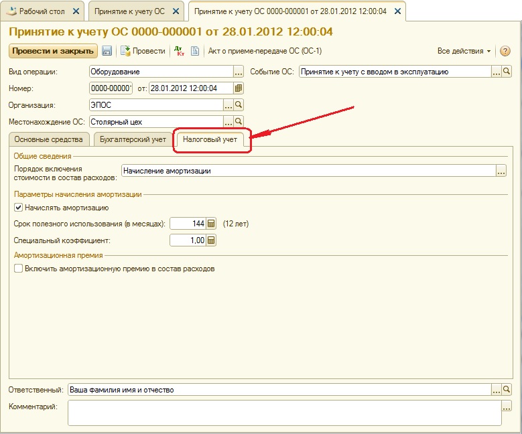
Task: Click the Начисление амортизации field
Action: pyautogui.click(x=309, y=171)
